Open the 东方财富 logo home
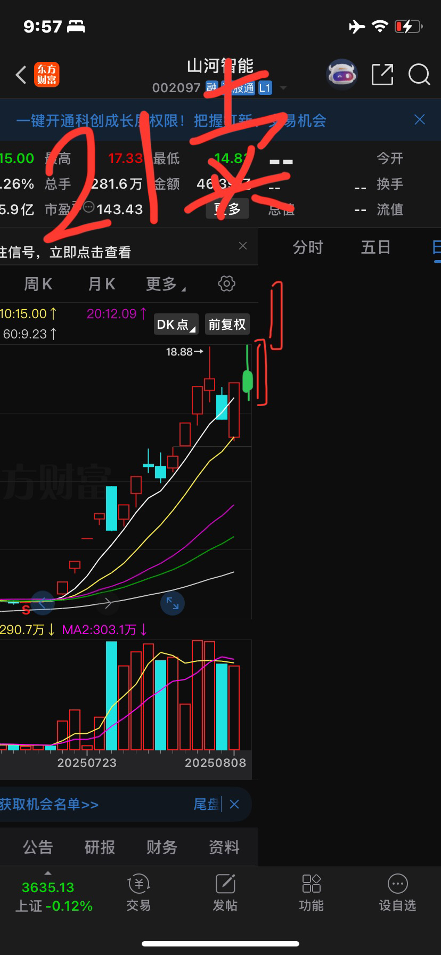The width and height of the screenshot is (441, 955). 47,75
